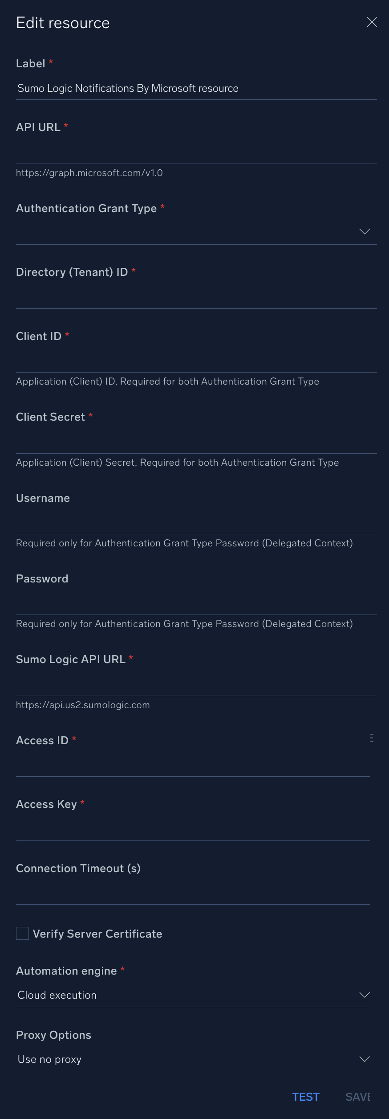Select the Cloud execution engine value

(x=57, y=995)
